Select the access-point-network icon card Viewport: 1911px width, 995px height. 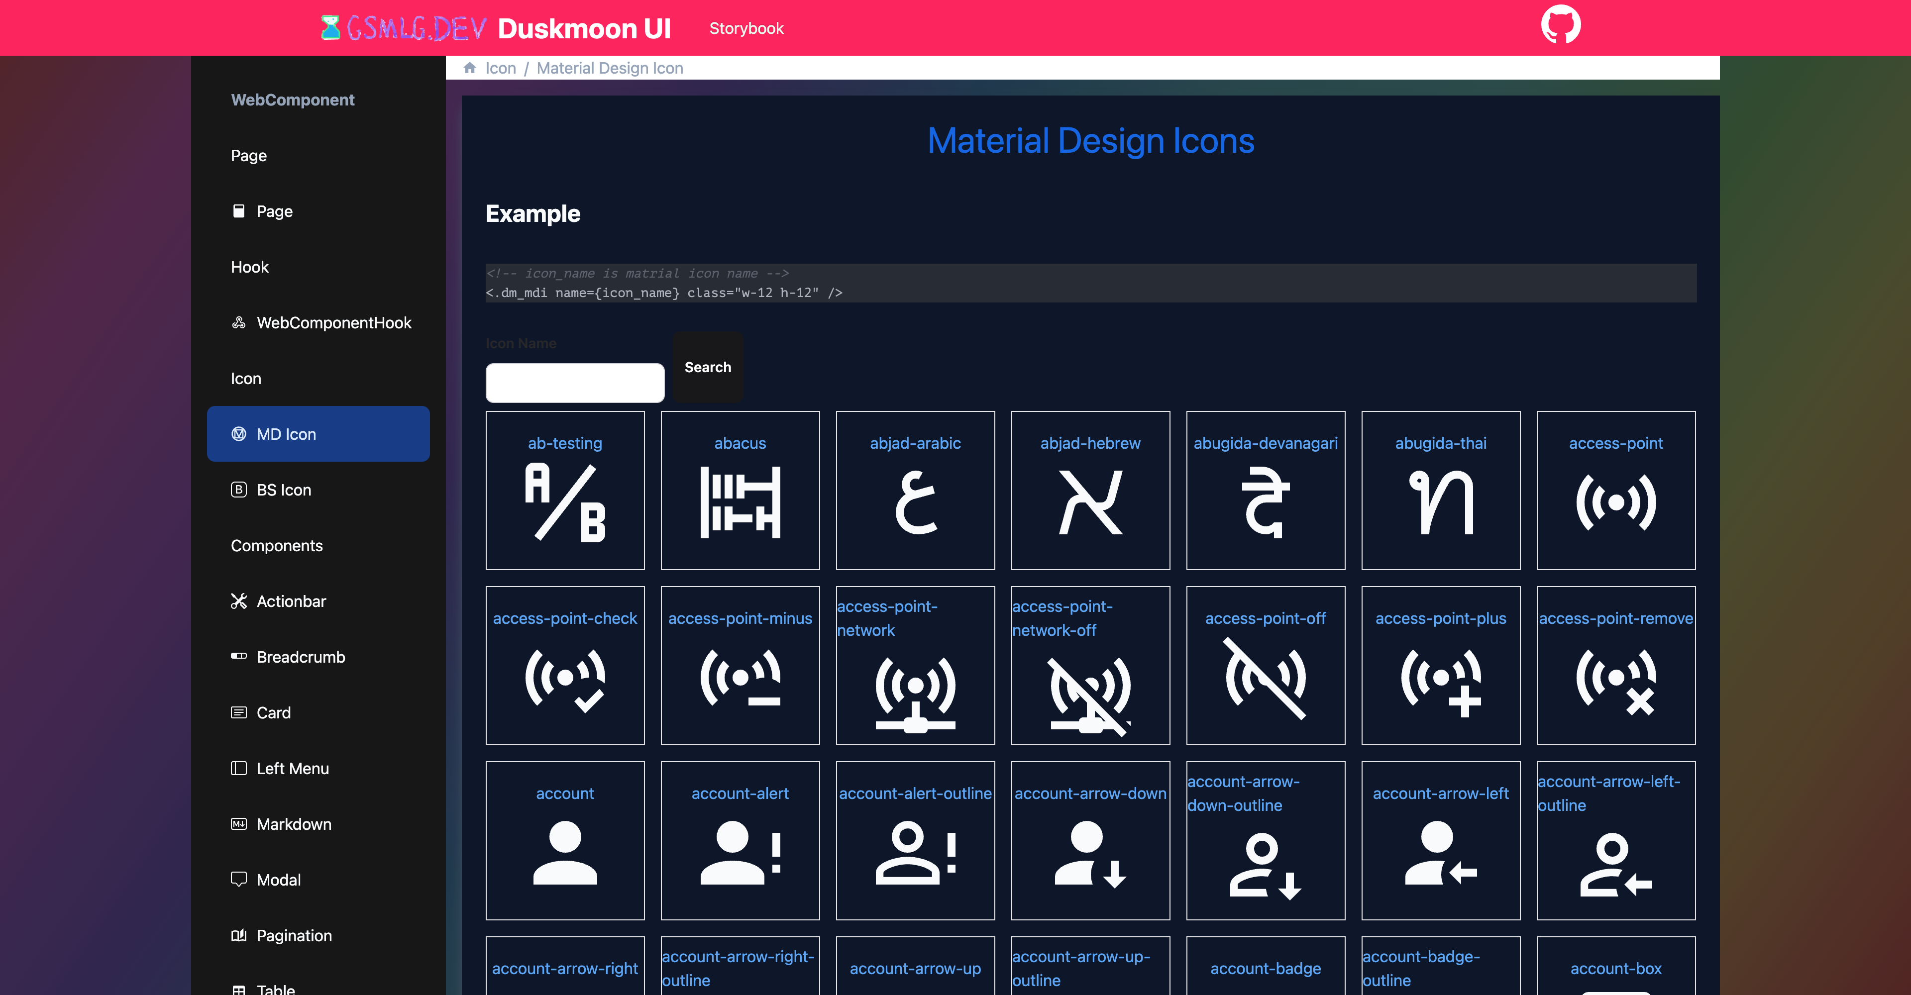pos(915,665)
